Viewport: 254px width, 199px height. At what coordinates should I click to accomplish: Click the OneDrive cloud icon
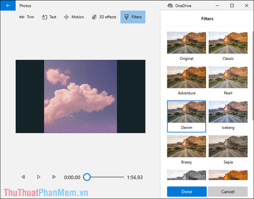[x=170, y=6]
